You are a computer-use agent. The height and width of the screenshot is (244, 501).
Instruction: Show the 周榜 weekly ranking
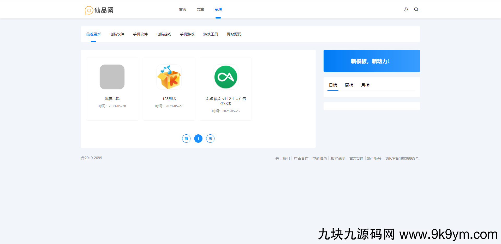click(349, 85)
